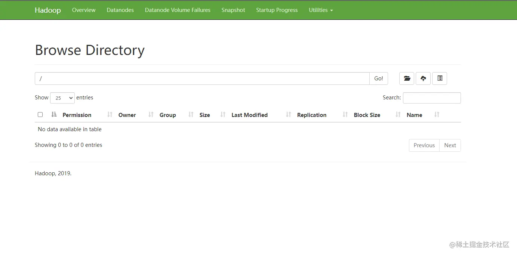This screenshot has width=517, height=256.
Task: Open the Show entries count dropdown
Action: click(62, 98)
